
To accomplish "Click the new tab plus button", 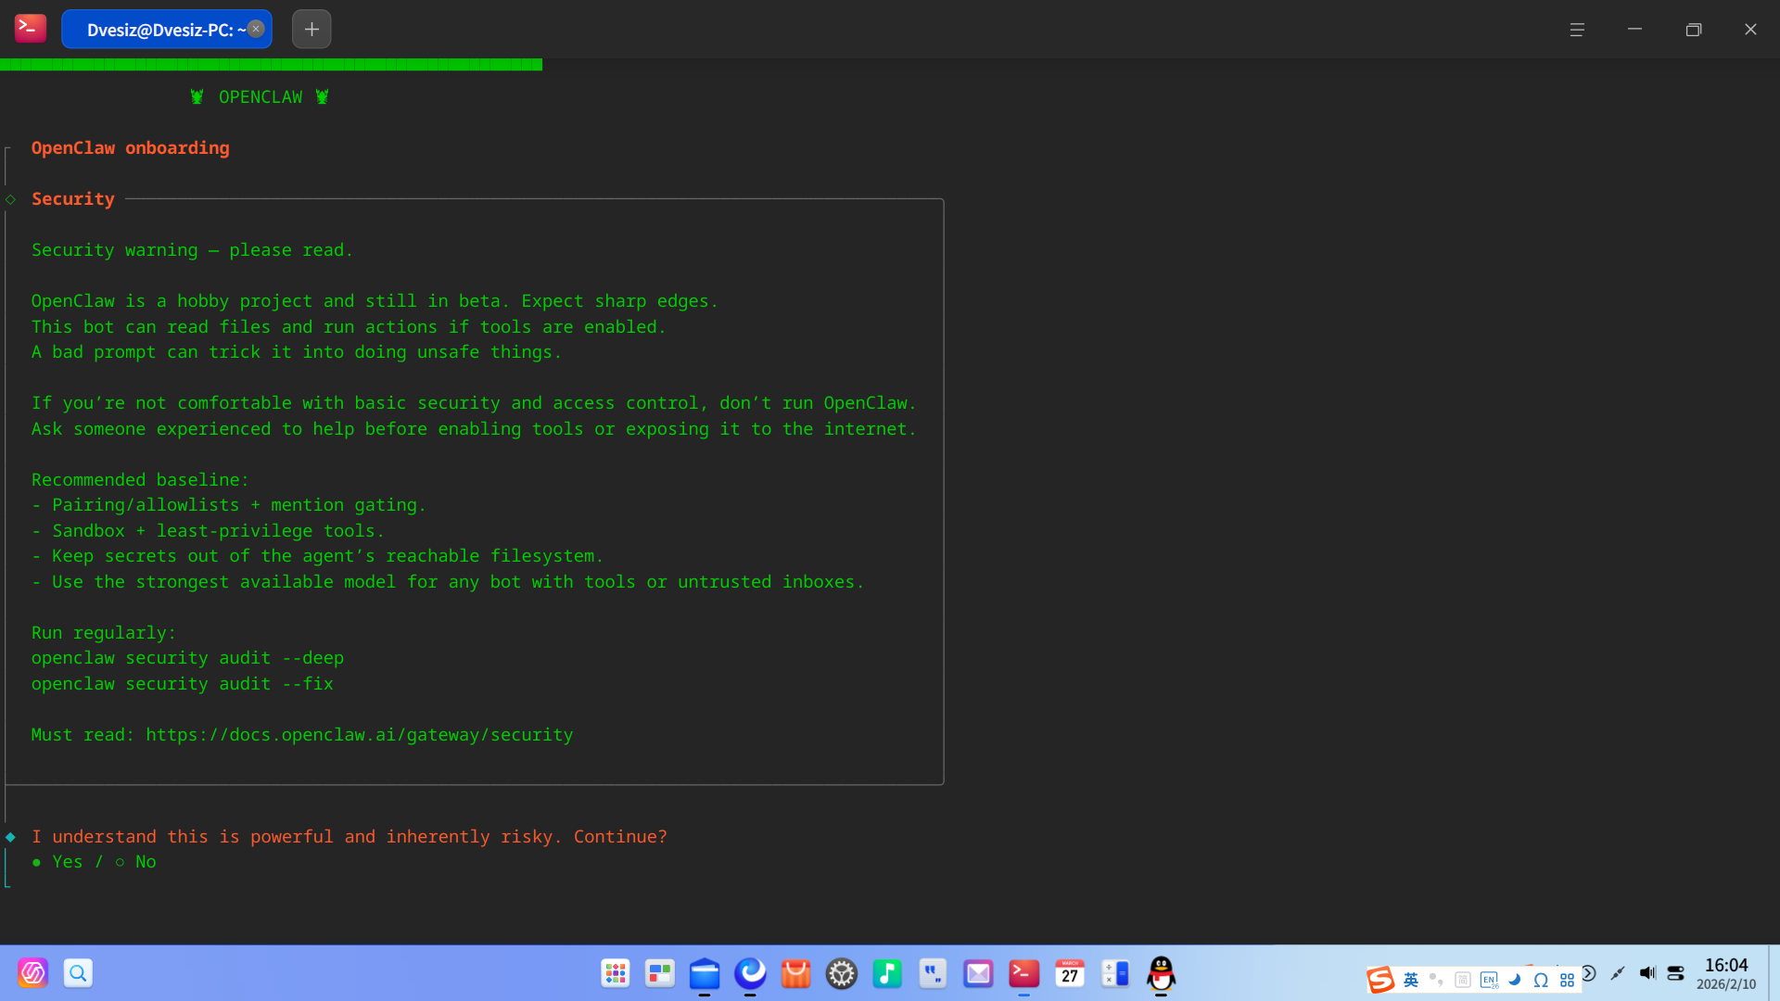I will (311, 29).
